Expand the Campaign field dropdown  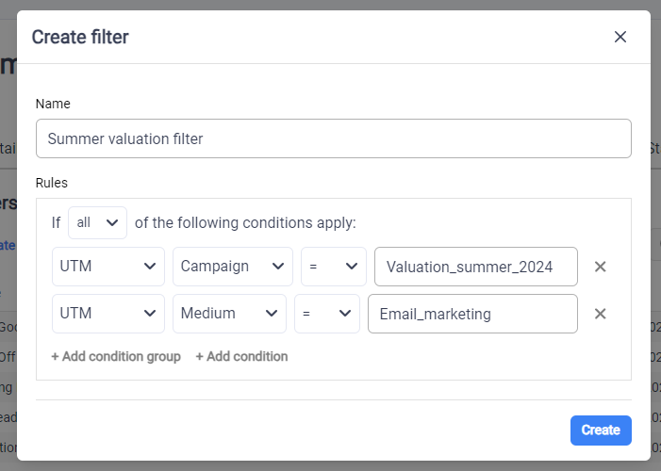pos(233,267)
